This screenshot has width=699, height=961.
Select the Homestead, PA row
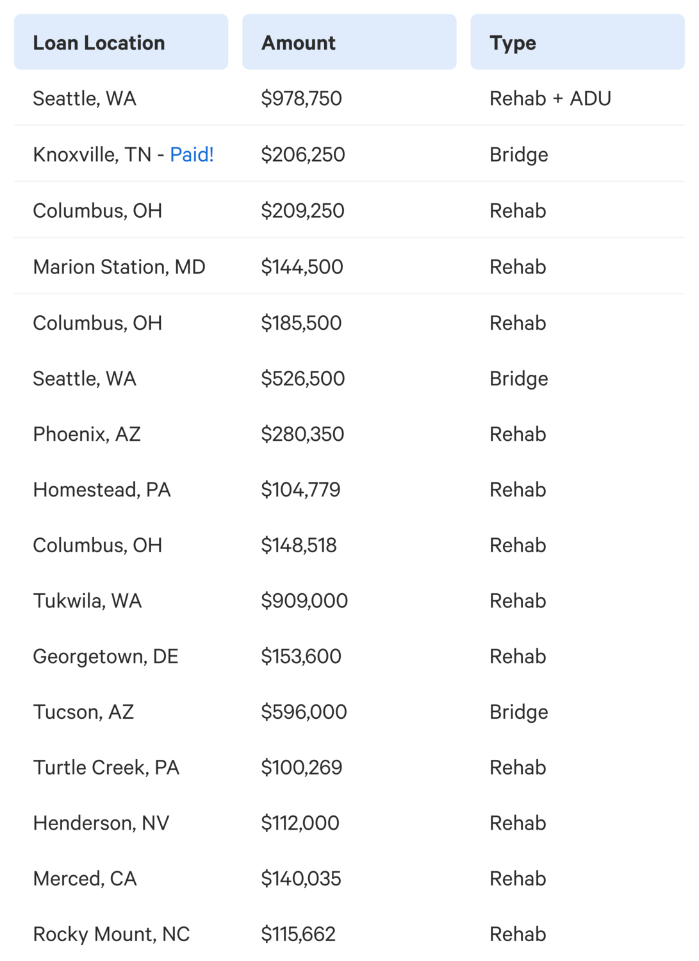coord(349,490)
